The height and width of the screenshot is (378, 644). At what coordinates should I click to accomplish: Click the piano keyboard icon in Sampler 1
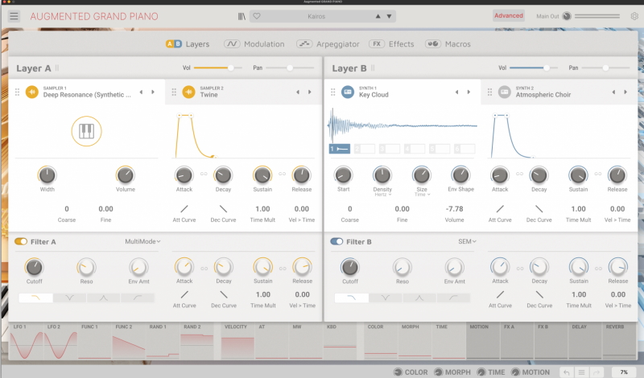[x=87, y=131]
